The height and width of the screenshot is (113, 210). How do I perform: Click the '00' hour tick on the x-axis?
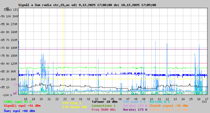pos(73,99)
